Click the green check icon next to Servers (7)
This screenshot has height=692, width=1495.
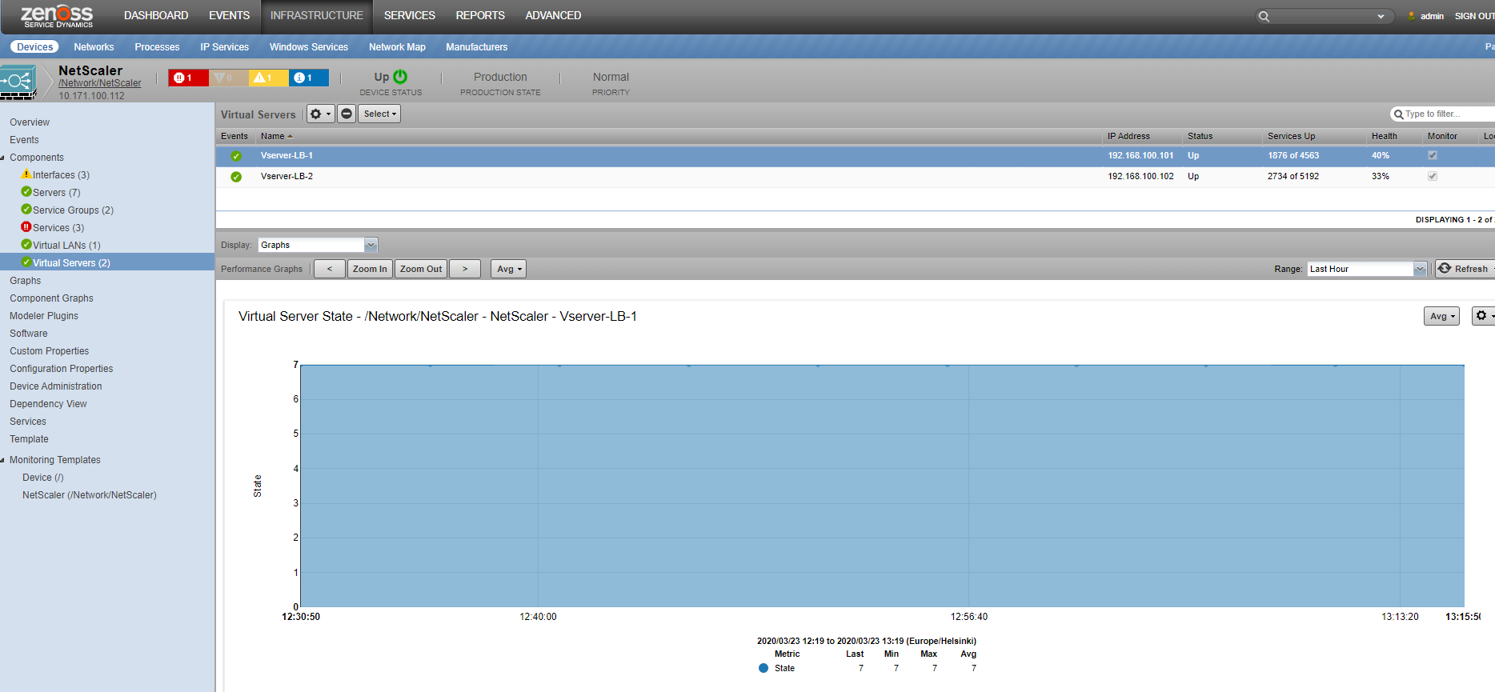point(26,192)
